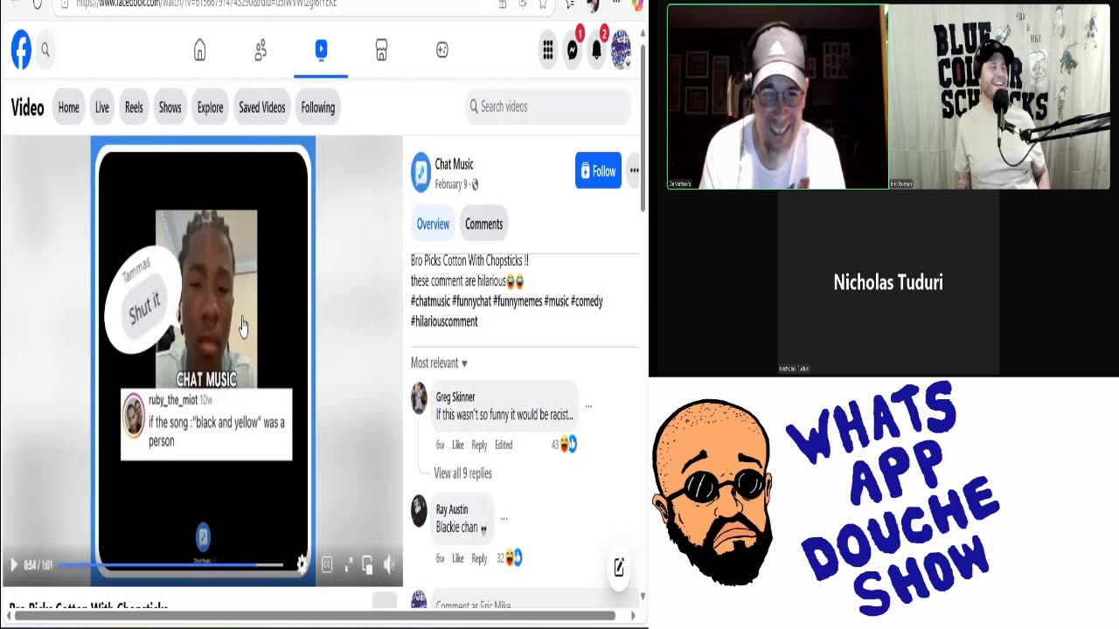
Task: Open Messenger chats icon
Action: pyautogui.click(x=573, y=51)
